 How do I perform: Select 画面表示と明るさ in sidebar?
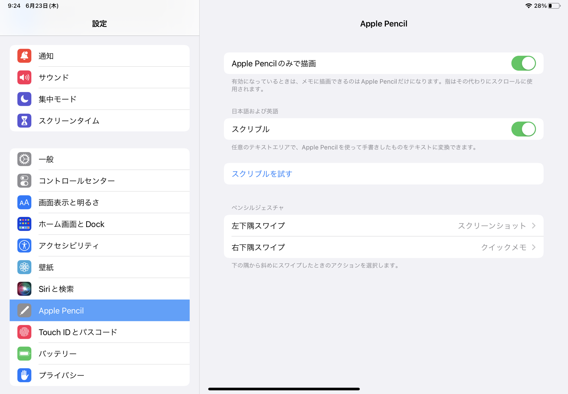coord(69,203)
